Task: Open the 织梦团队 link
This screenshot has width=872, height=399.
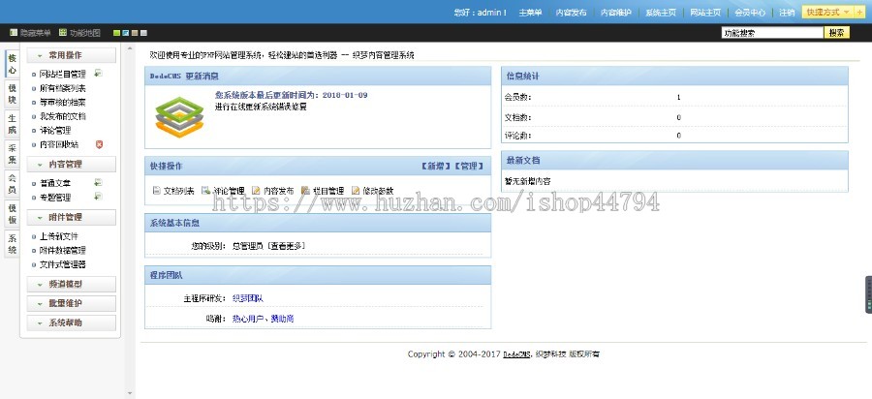Action: click(247, 298)
